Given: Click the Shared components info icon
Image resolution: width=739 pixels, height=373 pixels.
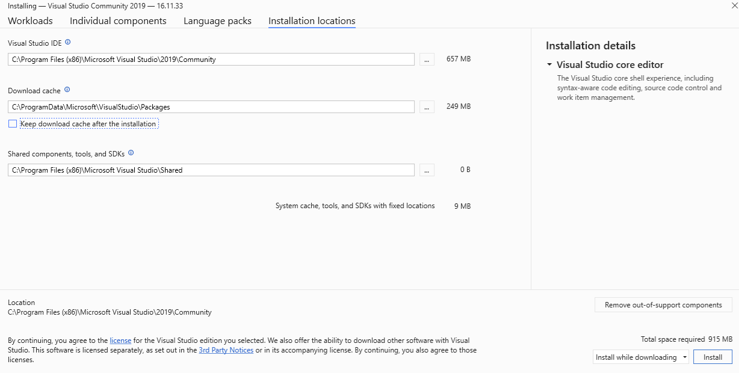Looking at the screenshot, I should click(131, 153).
